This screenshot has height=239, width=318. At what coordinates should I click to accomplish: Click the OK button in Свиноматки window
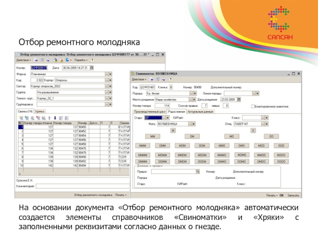point(282,196)
